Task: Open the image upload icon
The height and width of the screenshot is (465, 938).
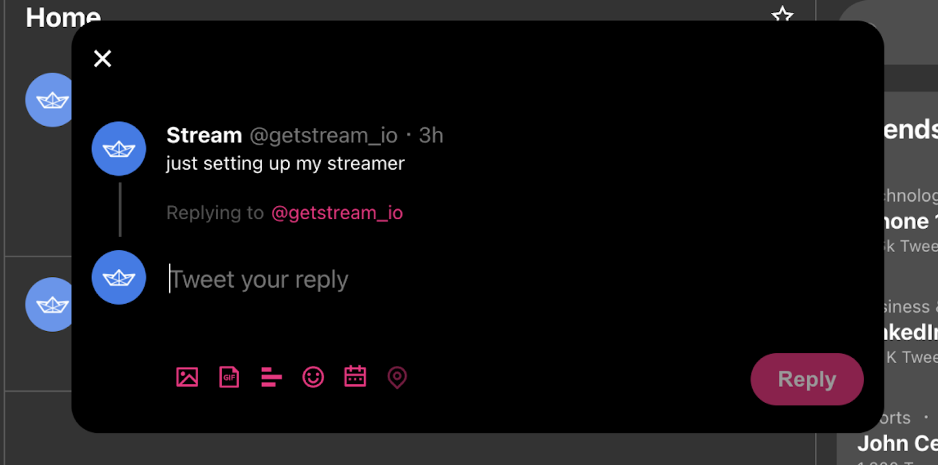Action: (186, 378)
